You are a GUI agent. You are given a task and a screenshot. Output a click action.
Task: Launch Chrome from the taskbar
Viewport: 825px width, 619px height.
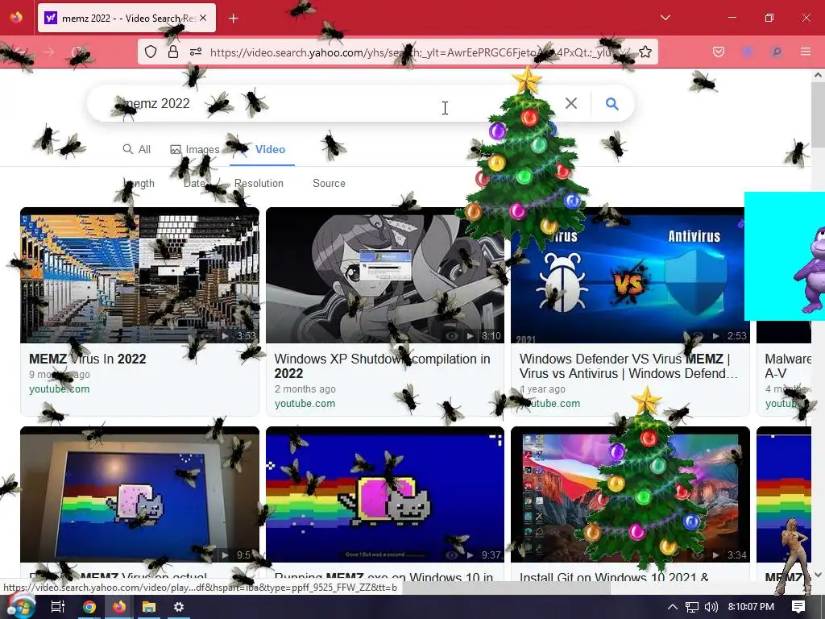[89, 607]
